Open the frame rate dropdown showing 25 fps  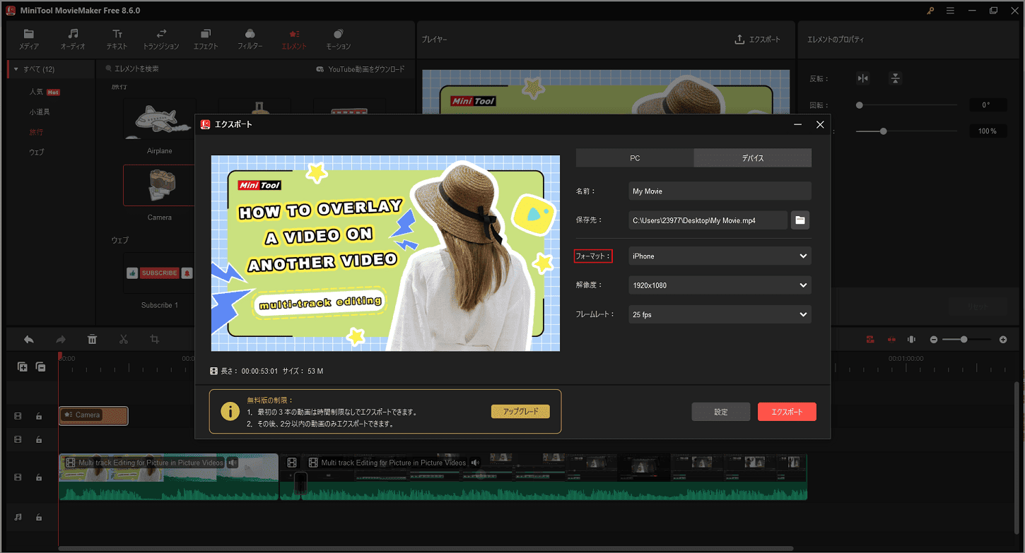720,314
